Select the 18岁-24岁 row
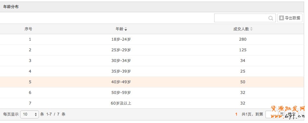 click(x=152, y=39)
